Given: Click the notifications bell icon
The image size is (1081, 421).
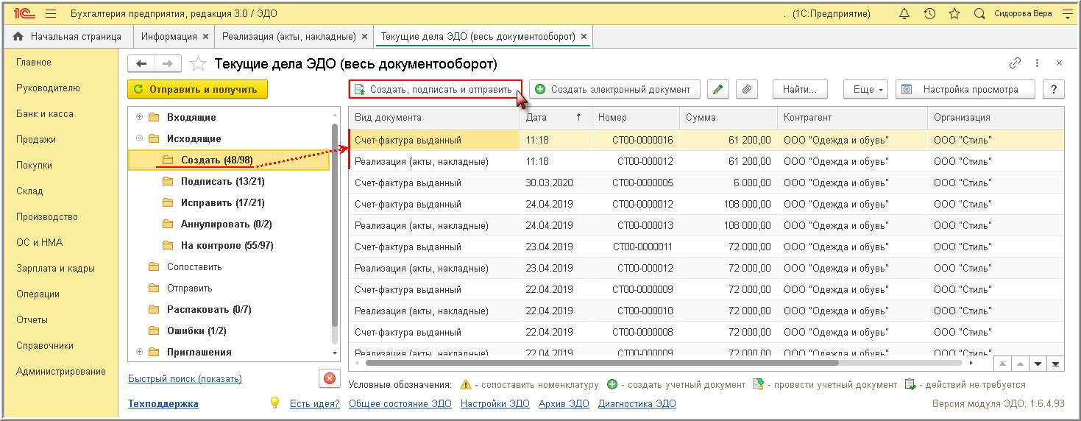Looking at the screenshot, I should click(x=904, y=14).
